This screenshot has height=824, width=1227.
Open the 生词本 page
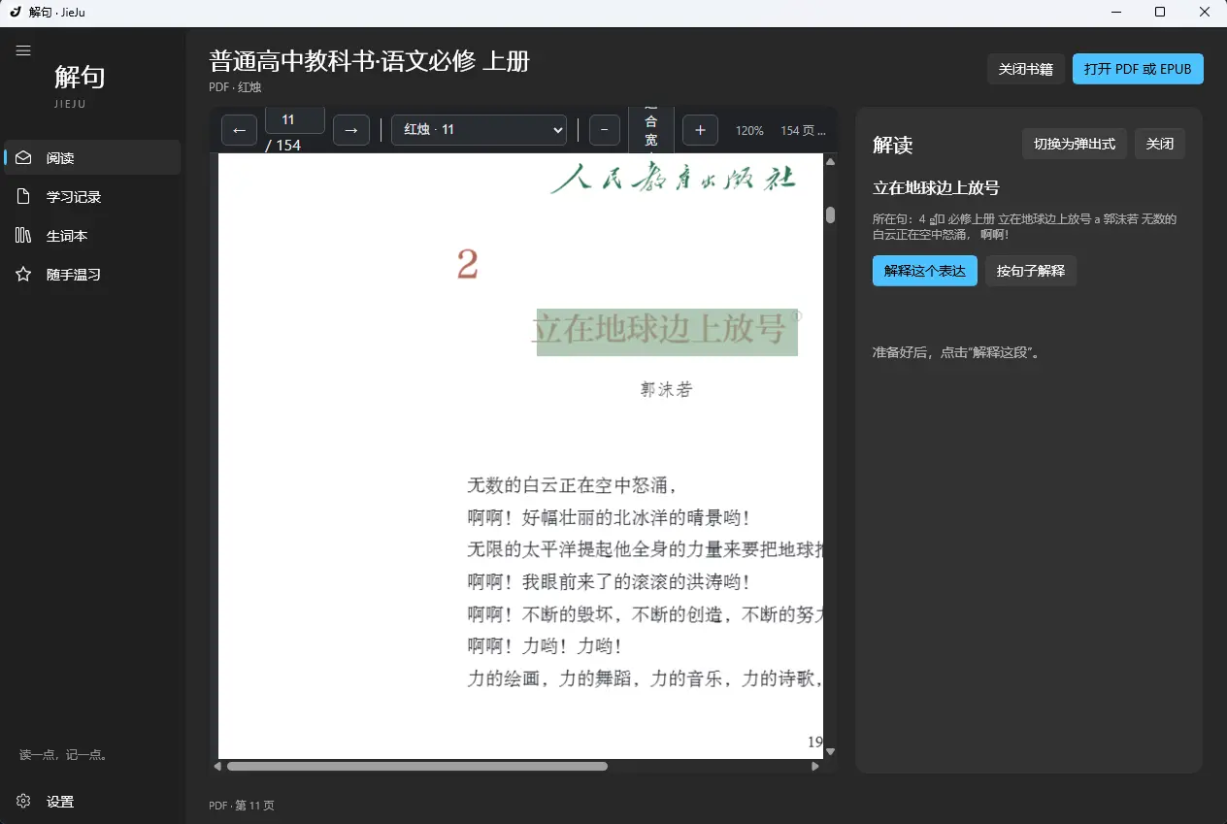92,235
